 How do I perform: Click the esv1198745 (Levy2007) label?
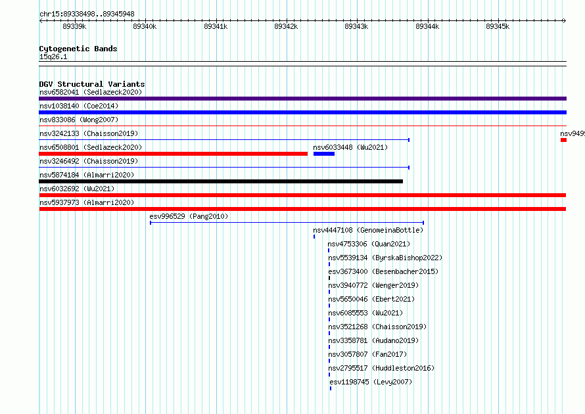click(x=371, y=382)
